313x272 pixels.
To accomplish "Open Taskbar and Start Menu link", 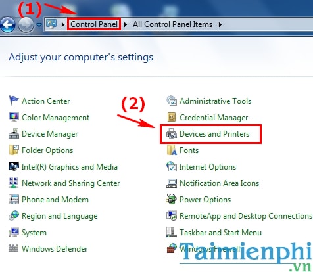I will (x=220, y=233).
